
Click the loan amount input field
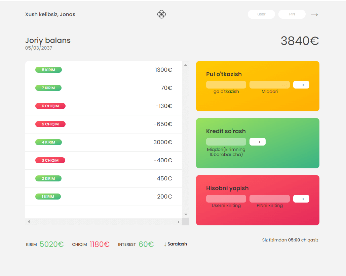[226, 142]
